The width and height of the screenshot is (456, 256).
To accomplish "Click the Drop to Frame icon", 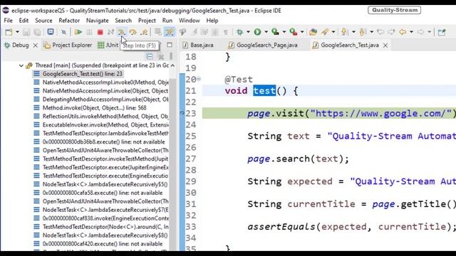I will [158, 32].
